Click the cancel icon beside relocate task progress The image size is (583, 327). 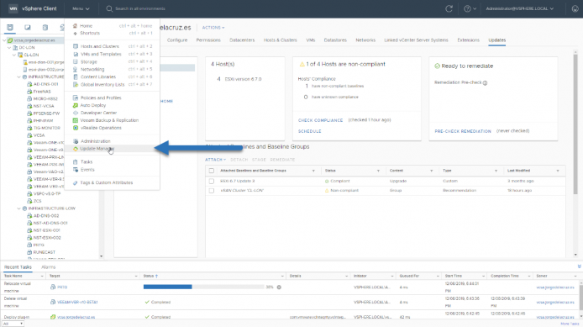[279, 287]
